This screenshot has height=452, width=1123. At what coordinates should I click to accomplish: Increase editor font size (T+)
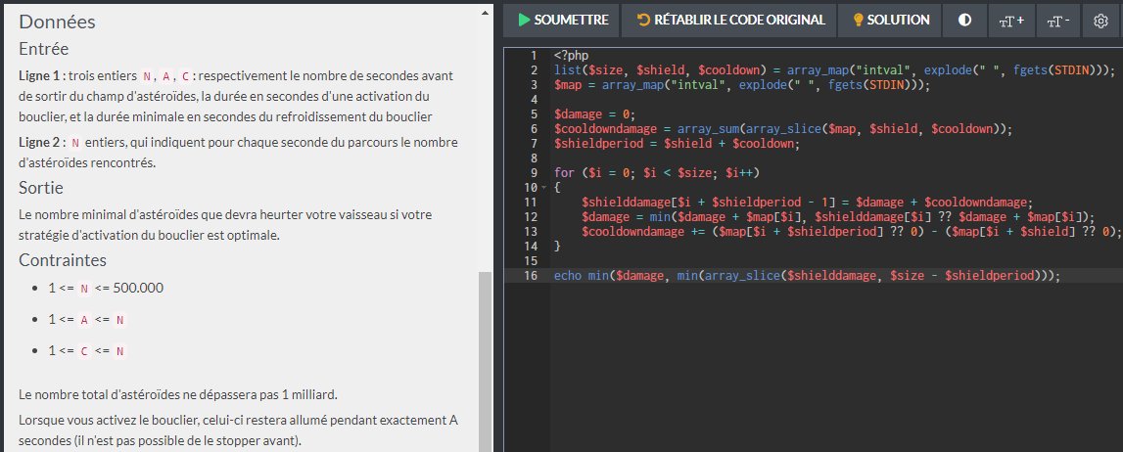pyautogui.click(x=1012, y=20)
